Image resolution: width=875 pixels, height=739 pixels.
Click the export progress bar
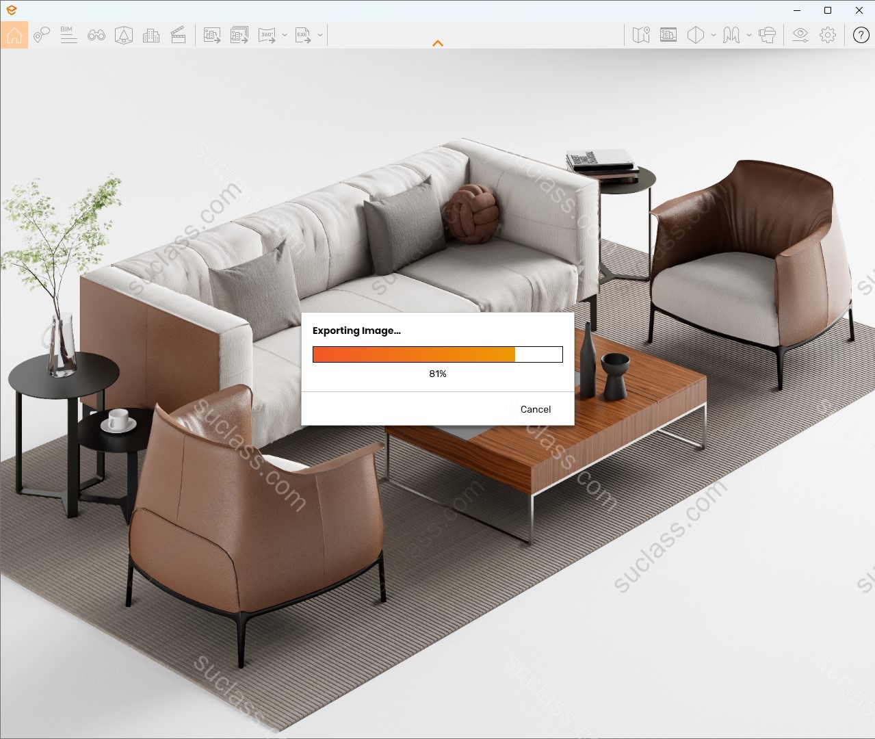pyautogui.click(x=438, y=354)
